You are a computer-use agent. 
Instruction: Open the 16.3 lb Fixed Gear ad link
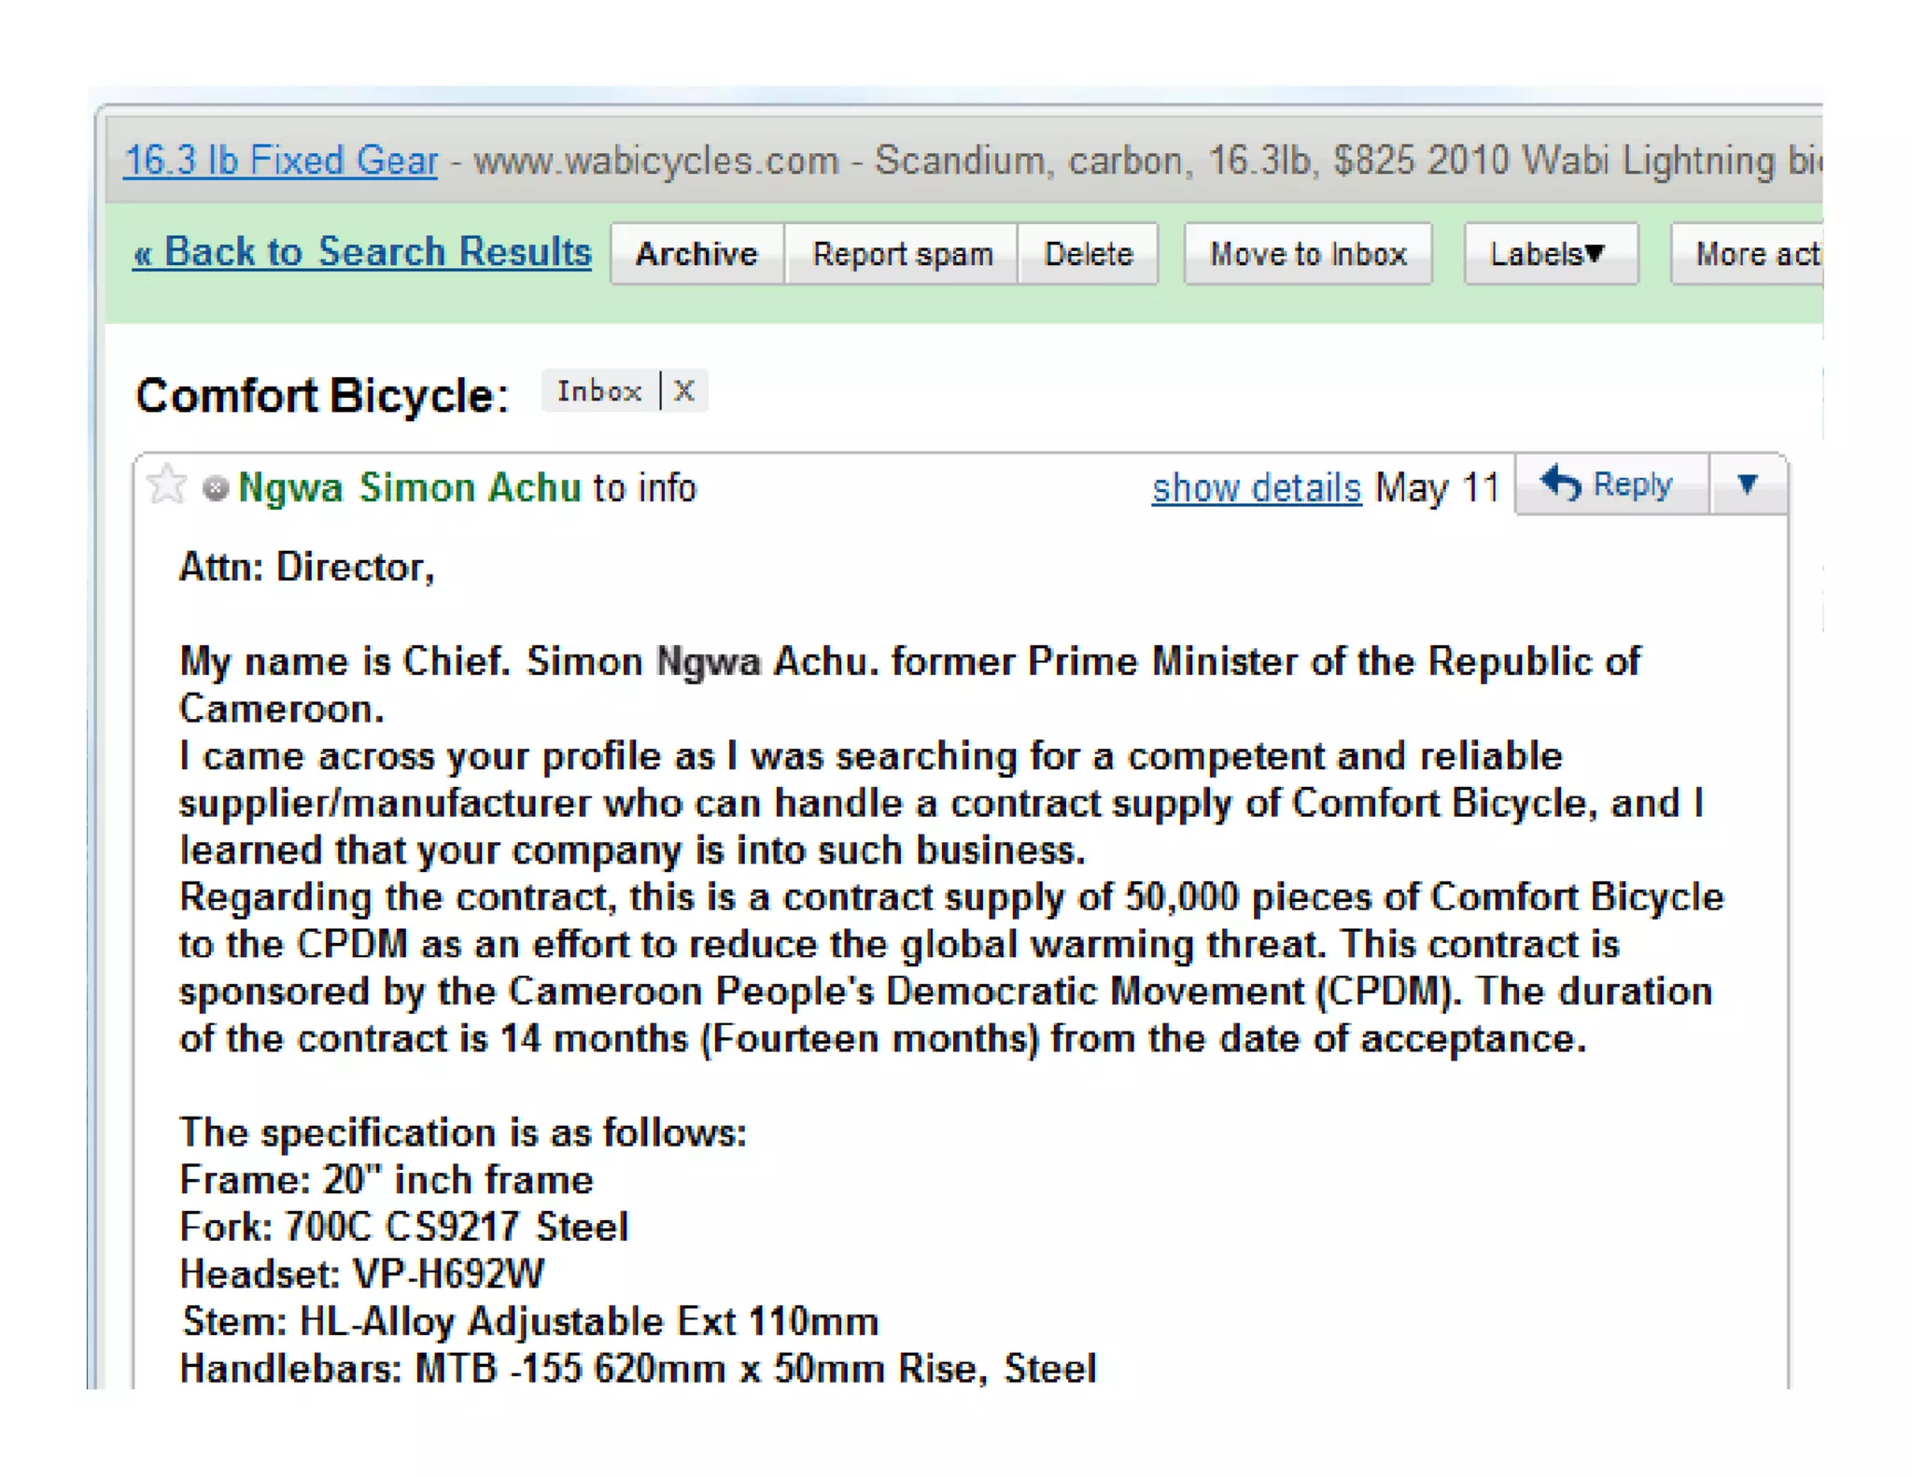coord(281,161)
